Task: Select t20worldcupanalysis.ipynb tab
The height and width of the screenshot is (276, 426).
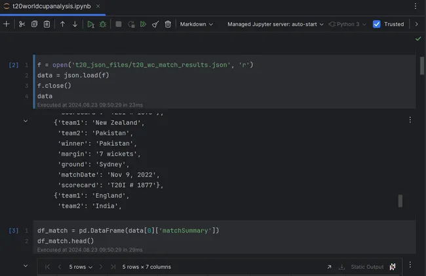Action: coord(51,6)
